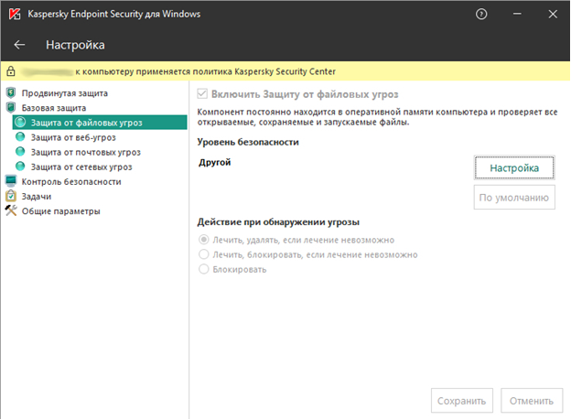Click the monitor icon beside Контроль безопасности
The height and width of the screenshot is (420, 571).
click(x=11, y=181)
